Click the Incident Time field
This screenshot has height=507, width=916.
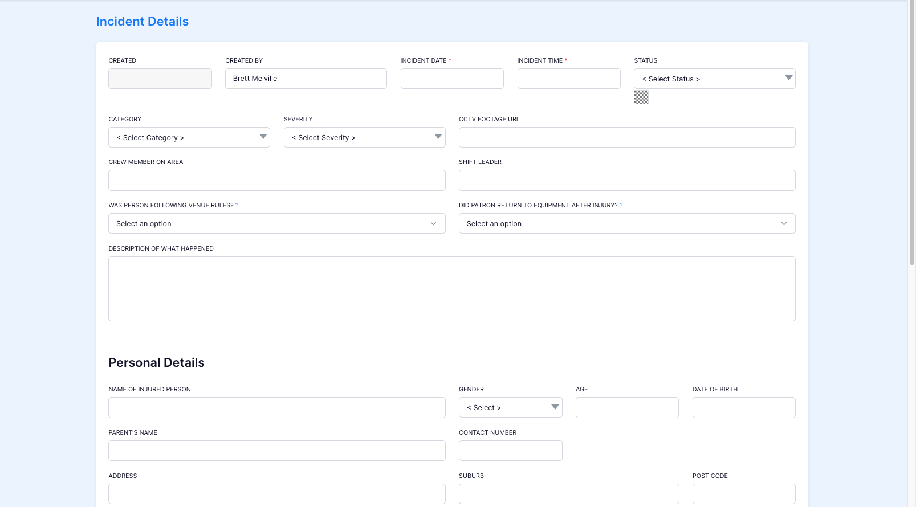click(569, 79)
